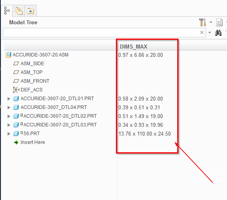Click dimension value 0.58 x 2.09 x 20.00
This screenshot has width=227, height=200.
pyautogui.click(x=141, y=99)
